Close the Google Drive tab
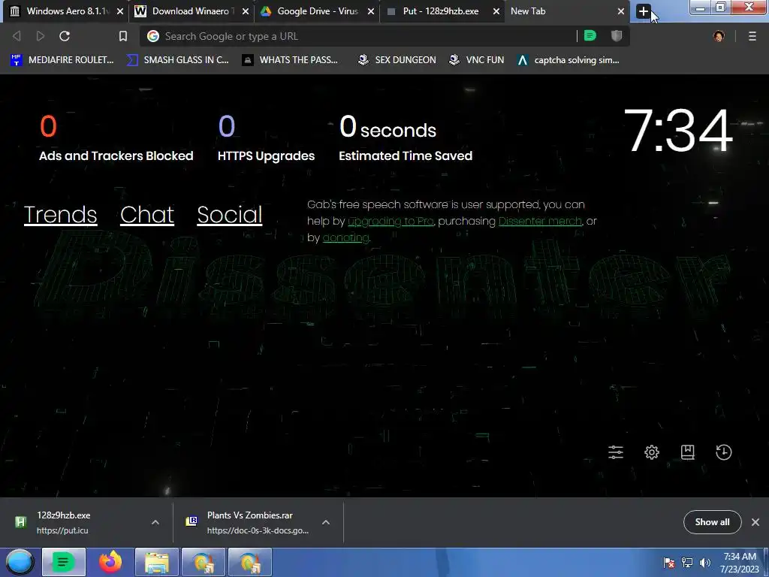 (x=371, y=11)
